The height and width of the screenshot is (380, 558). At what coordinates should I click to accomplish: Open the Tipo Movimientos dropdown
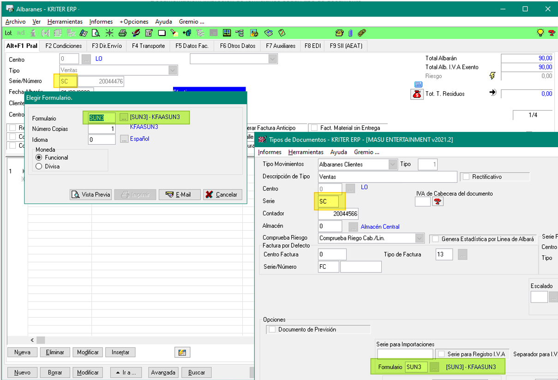(x=392, y=164)
